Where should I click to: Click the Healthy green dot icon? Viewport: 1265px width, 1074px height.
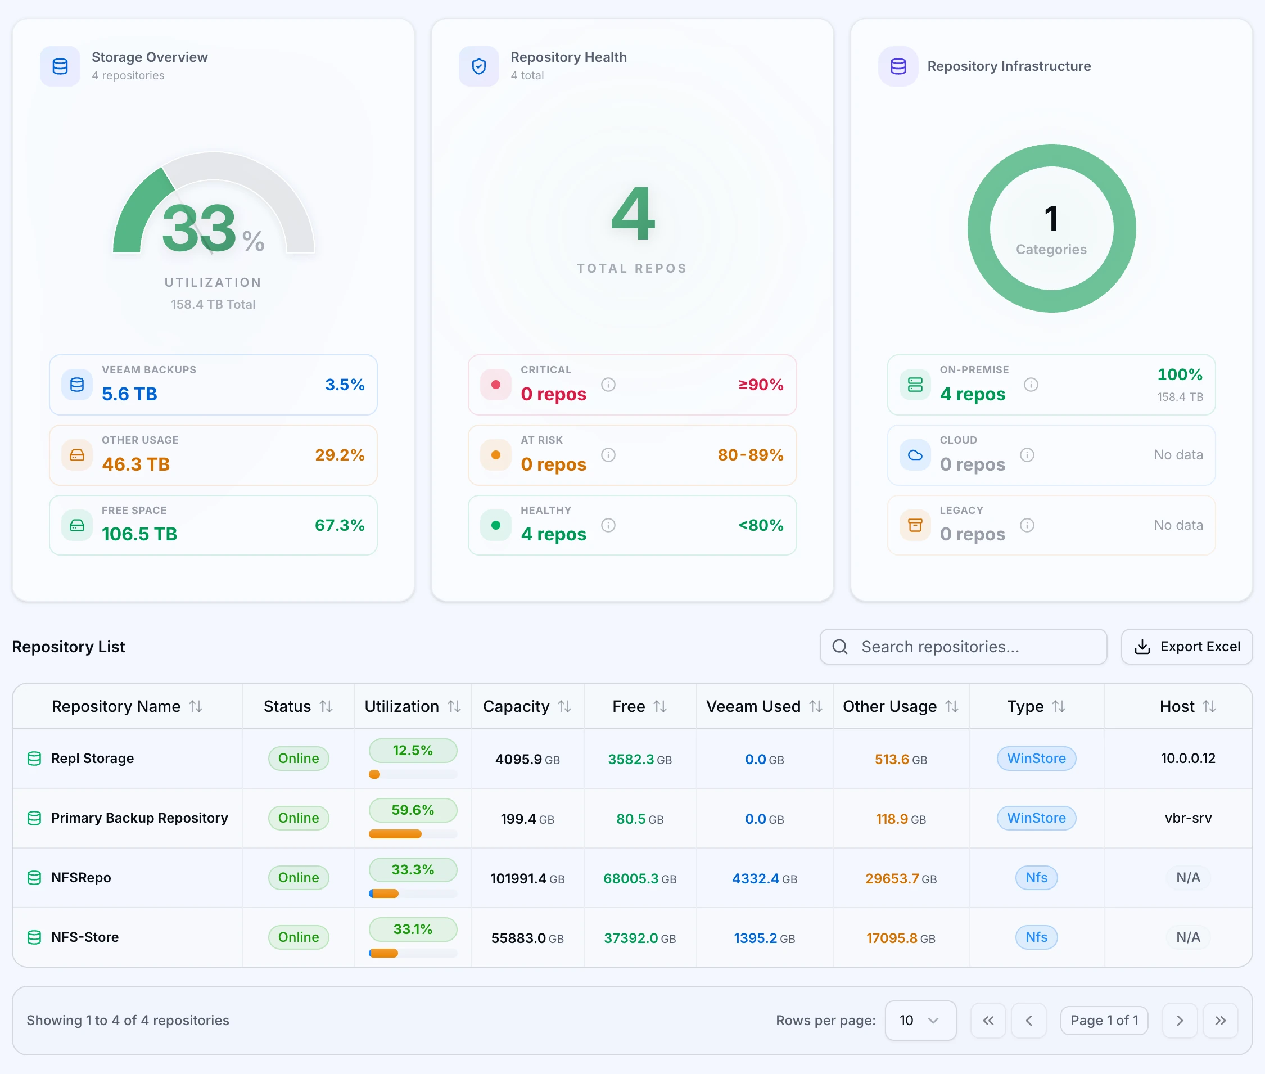(x=495, y=525)
